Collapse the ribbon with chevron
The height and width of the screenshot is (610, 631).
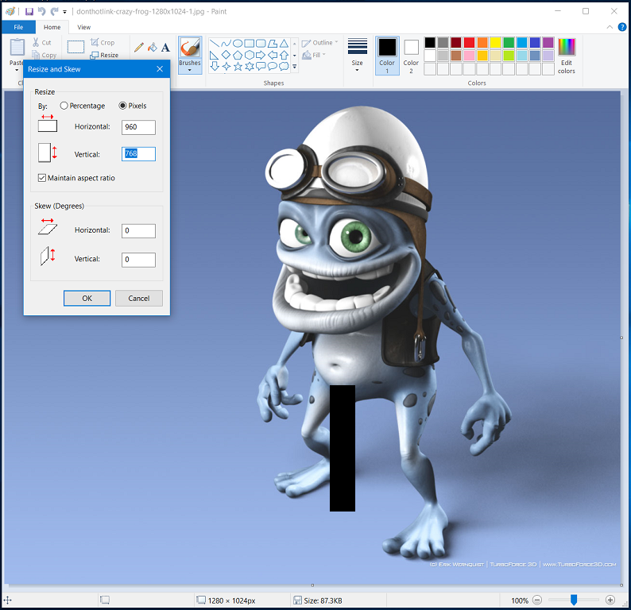click(610, 27)
